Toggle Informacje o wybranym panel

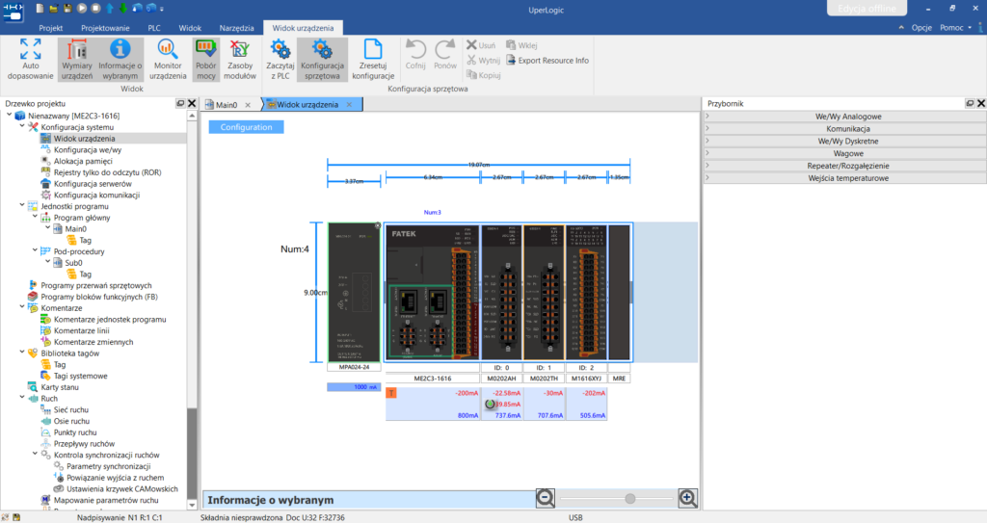(120, 59)
